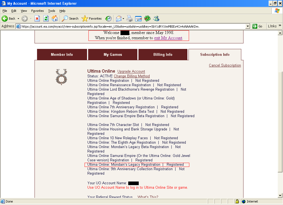The image size is (283, 205).
Task: Click 'Ultima Online Samurai Empire Beta Registration' text
Action: point(126,116)
